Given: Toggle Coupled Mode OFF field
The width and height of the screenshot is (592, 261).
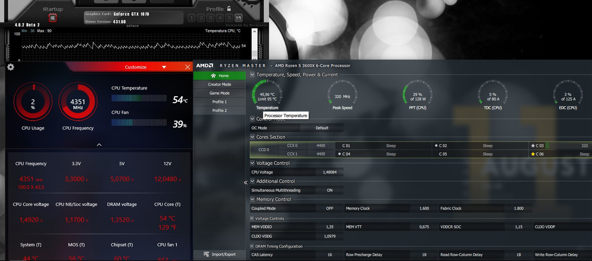Looking at the screenshot, I should coord(330,208).
